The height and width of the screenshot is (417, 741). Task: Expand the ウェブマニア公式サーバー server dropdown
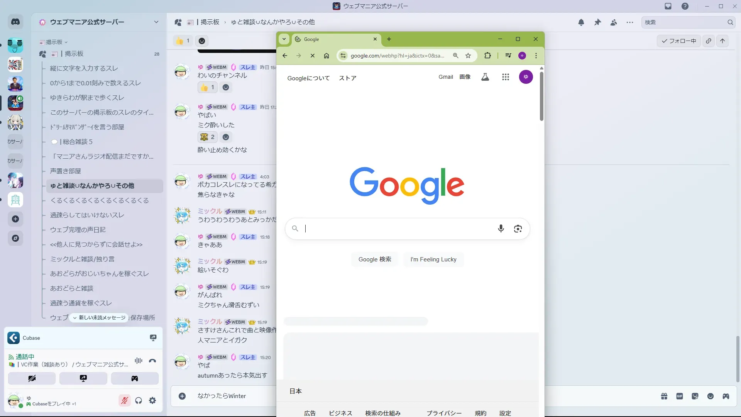(x=156, y=22)
